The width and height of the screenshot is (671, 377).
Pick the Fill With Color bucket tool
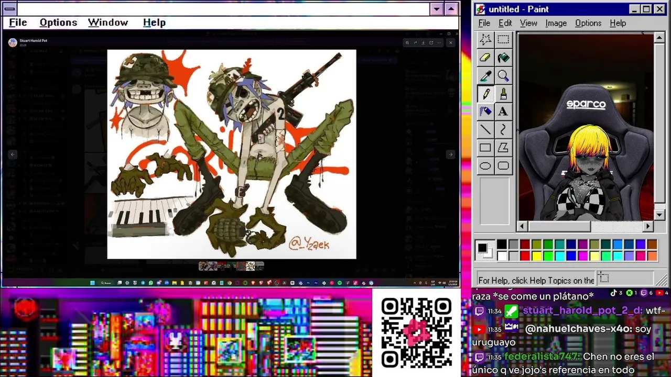tap(503, 58)
